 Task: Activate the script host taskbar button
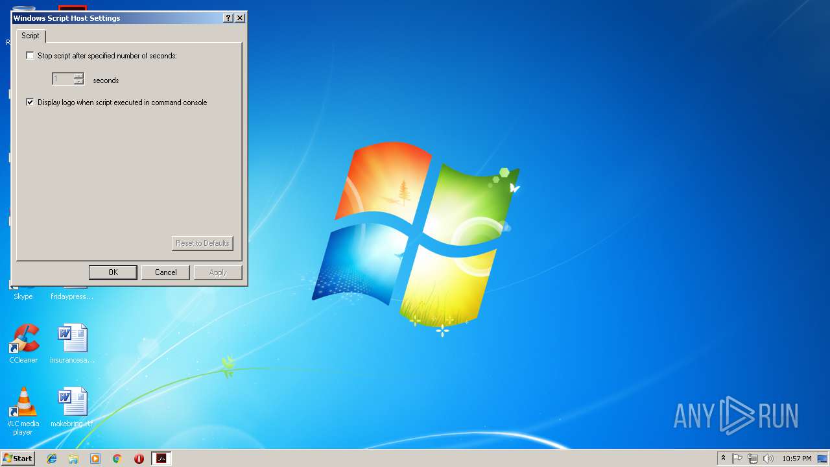(x=161, y=459)
